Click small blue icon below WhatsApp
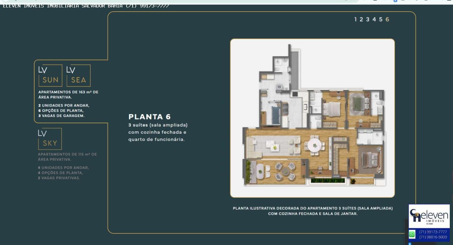453x245 pixels. [410, 243]
